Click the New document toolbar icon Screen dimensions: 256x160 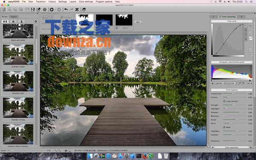point(4,9)
